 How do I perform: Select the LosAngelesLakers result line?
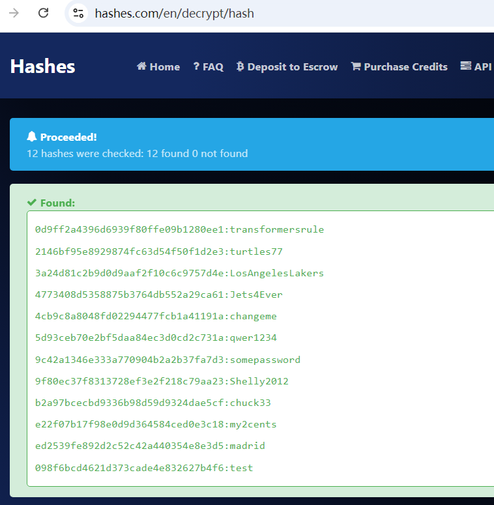(179, 273)
